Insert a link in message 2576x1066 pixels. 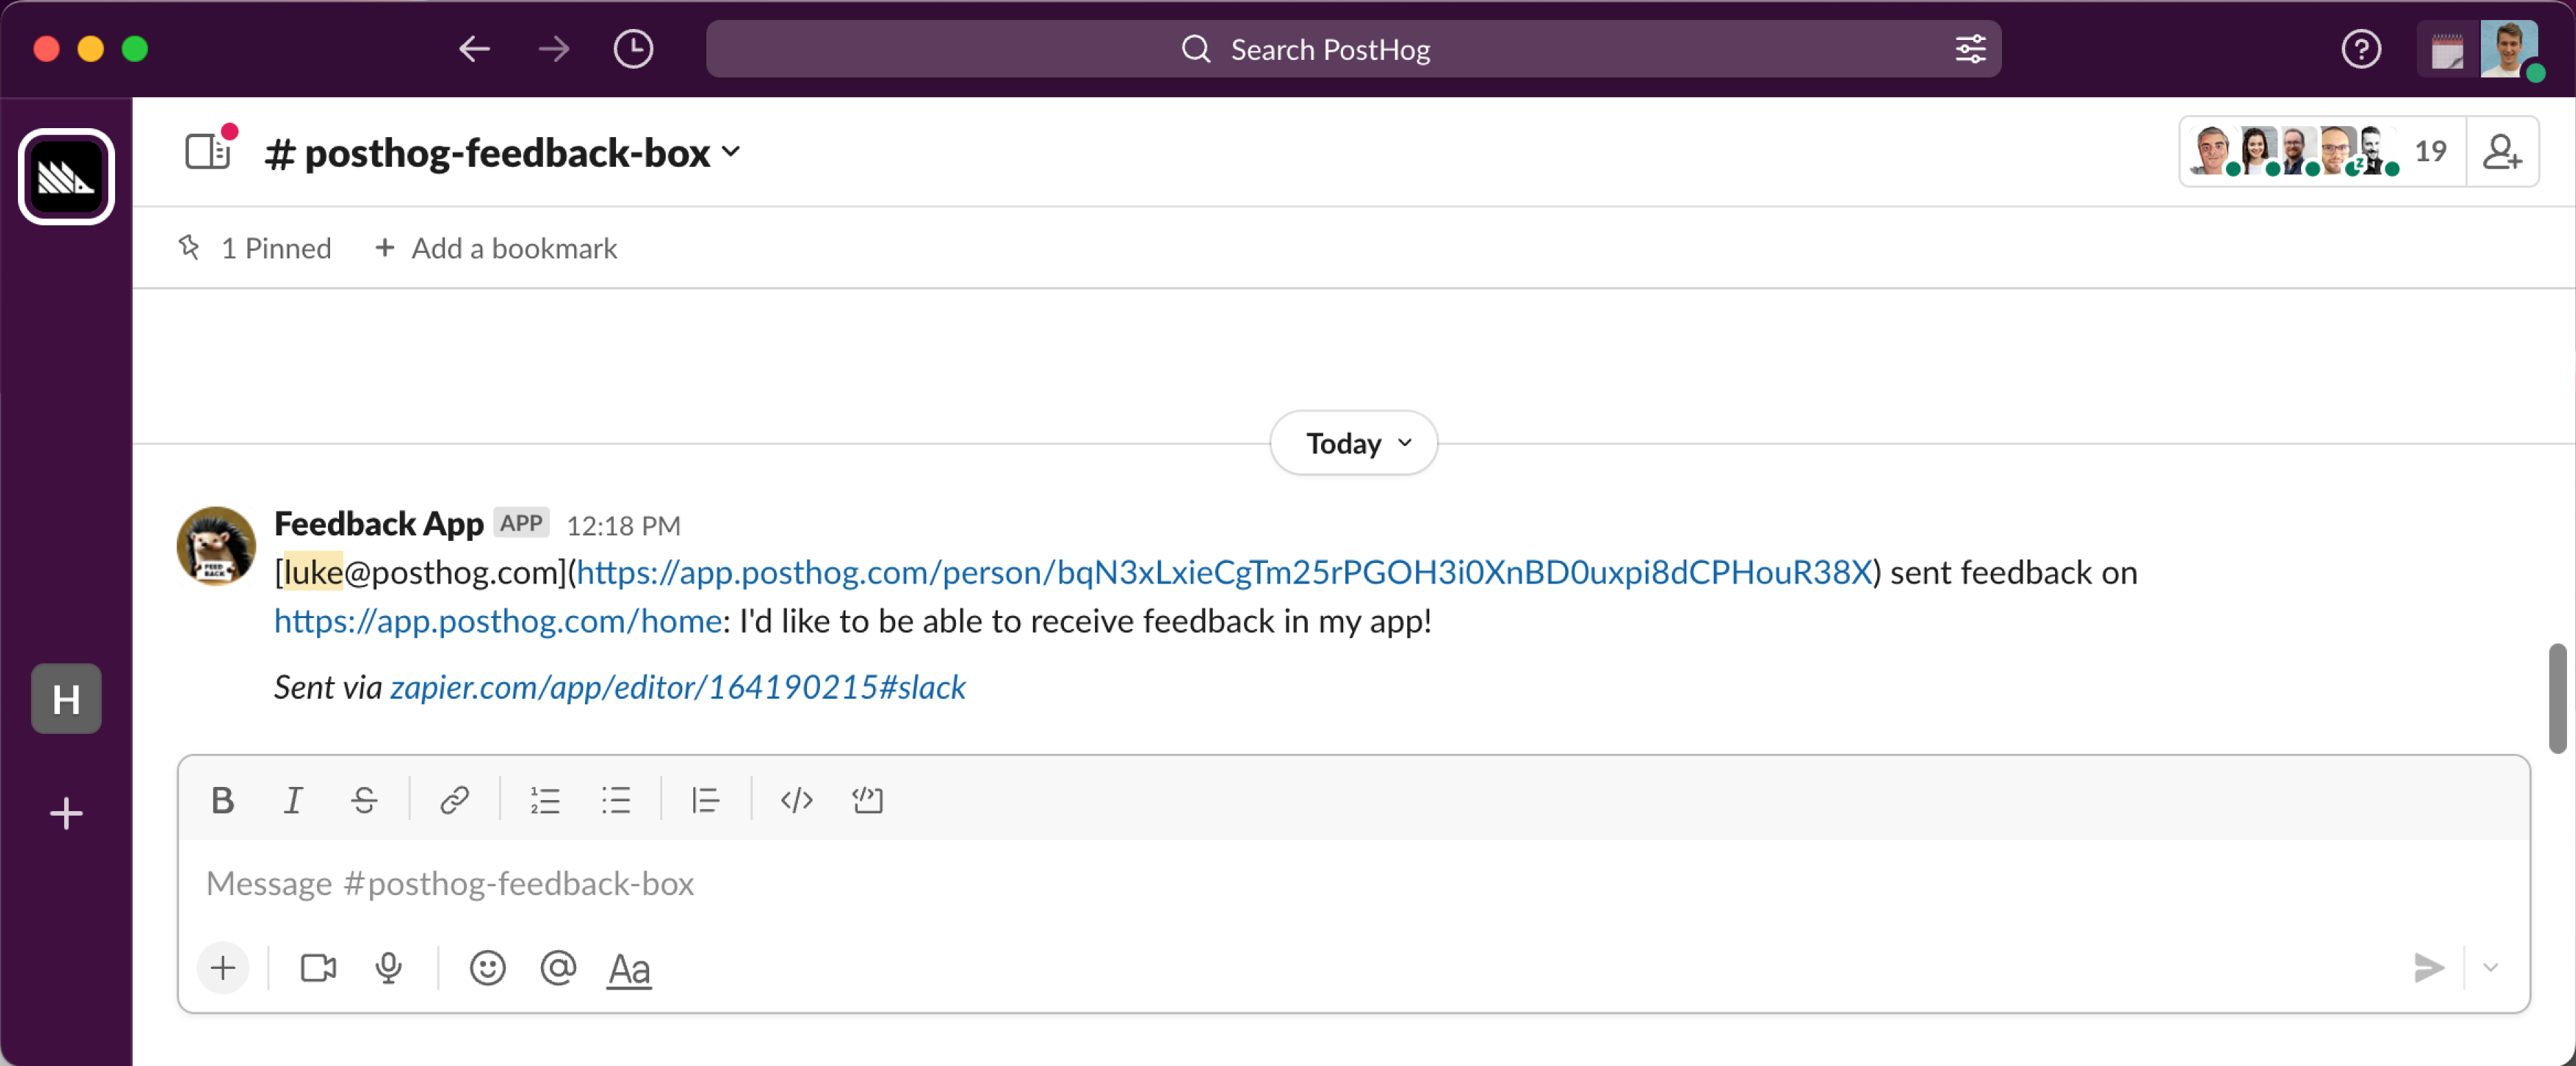pos(454,800)
